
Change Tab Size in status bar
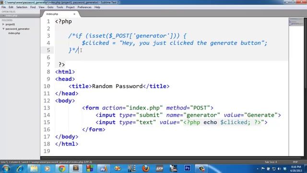271,162
